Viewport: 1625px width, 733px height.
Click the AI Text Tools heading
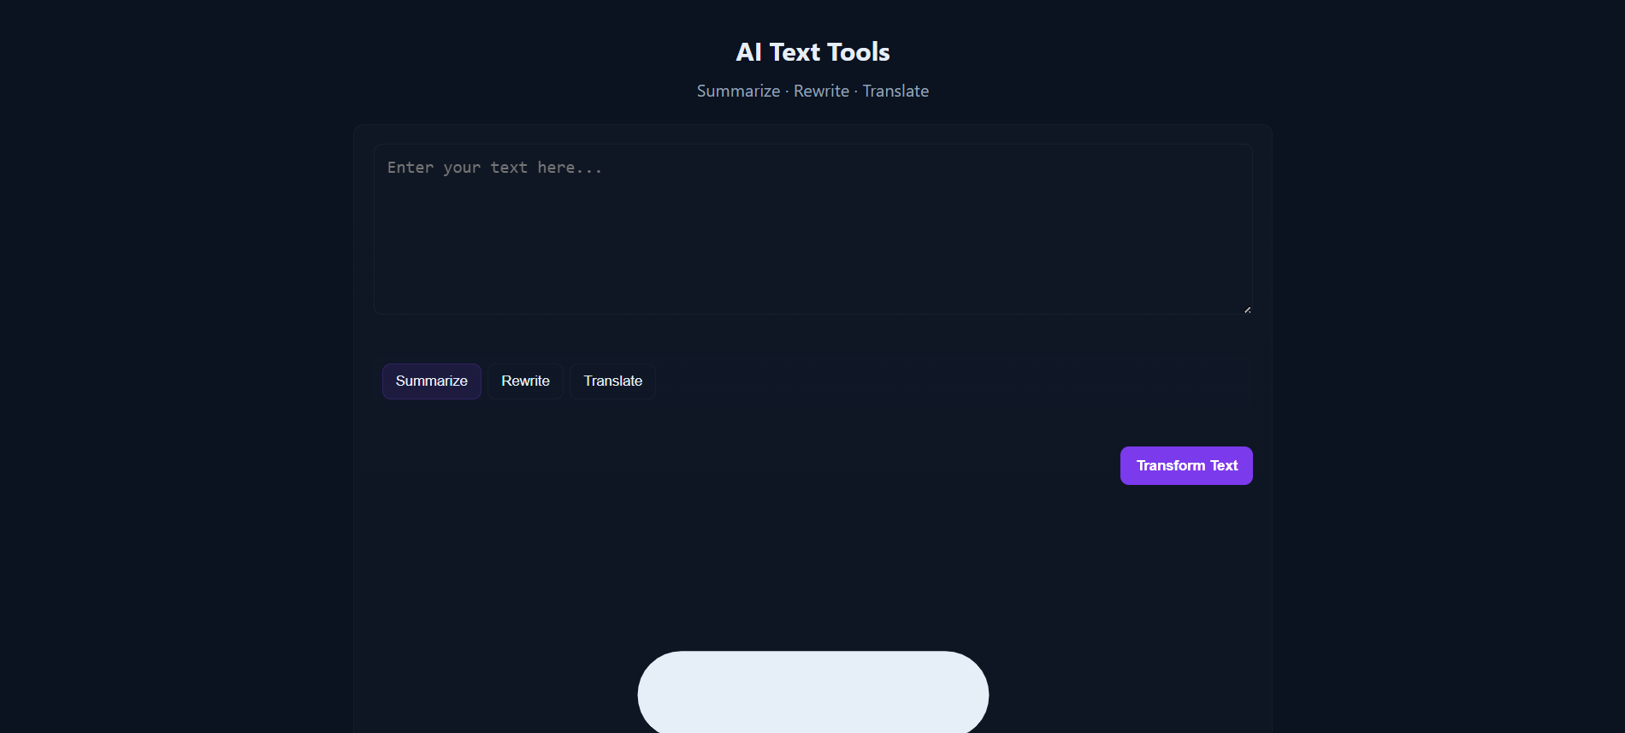tap(812, 52)
